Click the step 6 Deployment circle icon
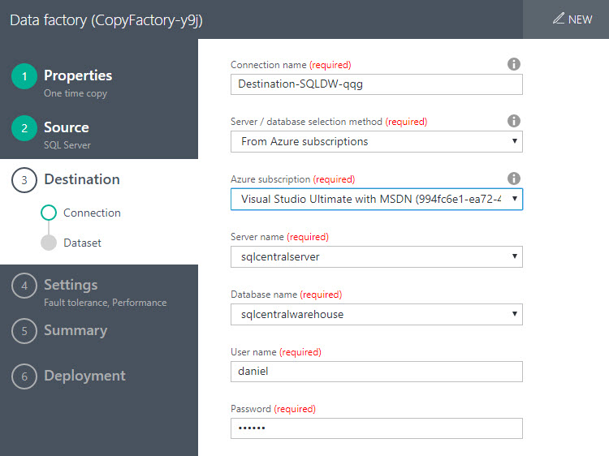The height and width of the screenshot is (456, 609). pos(24,376)
